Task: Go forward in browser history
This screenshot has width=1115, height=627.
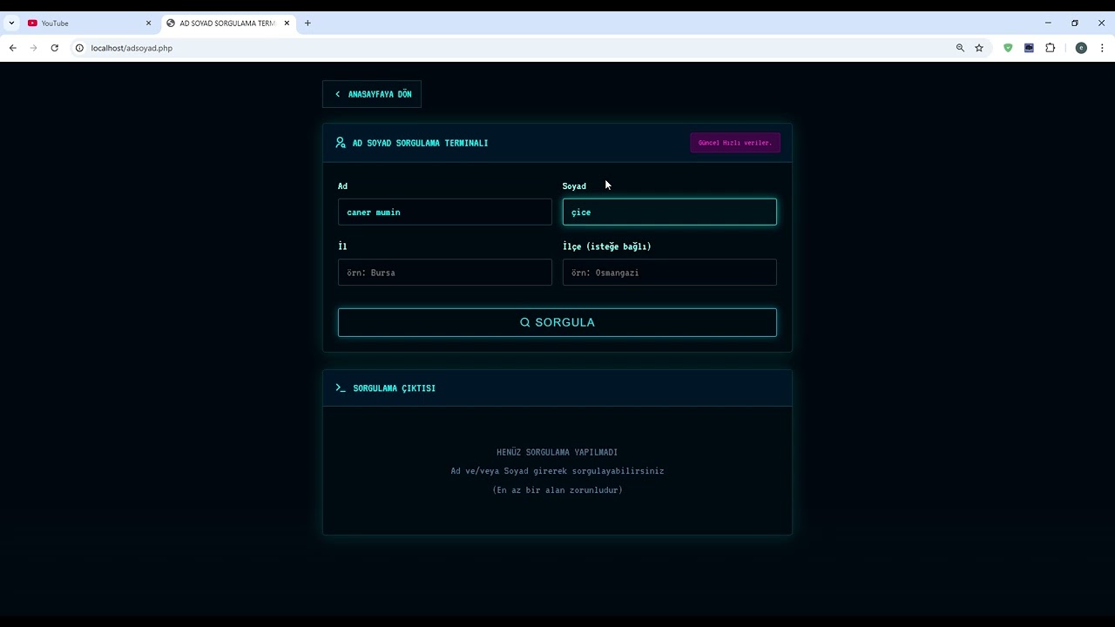Action: [34, 48]
